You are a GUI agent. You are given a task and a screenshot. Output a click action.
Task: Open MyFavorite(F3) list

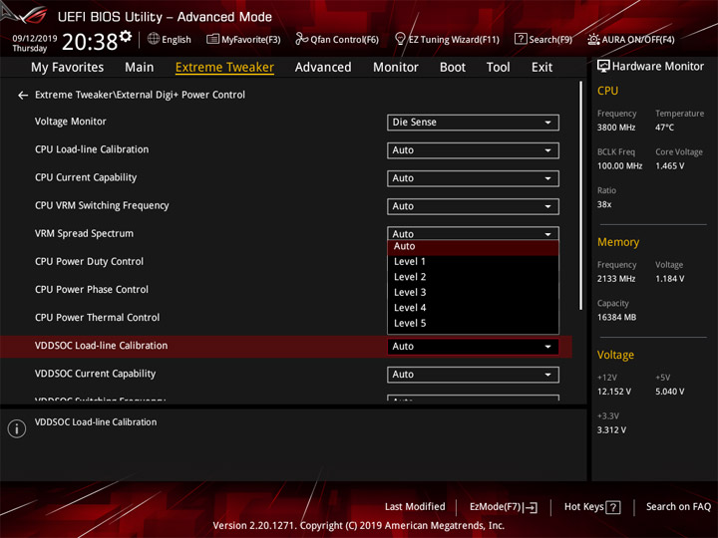243,39
